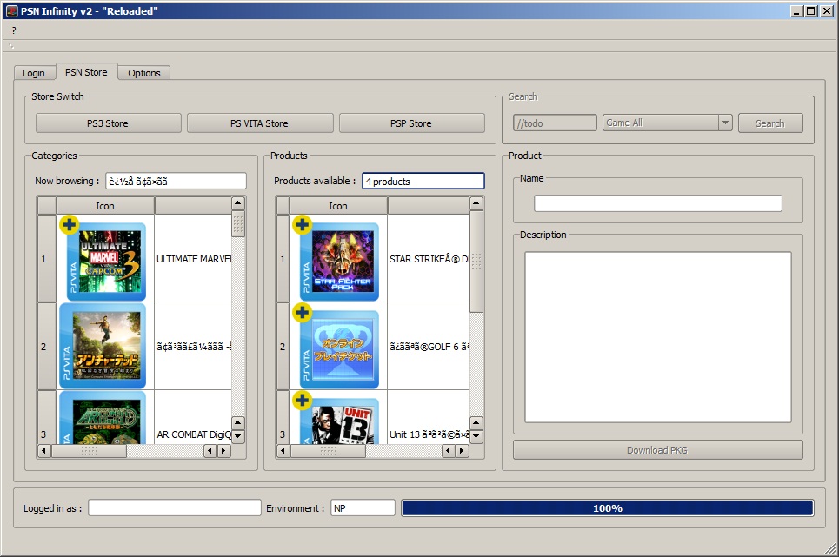Viewport: 839px width, 557px height.
Task: Select the GOLF 6 product name cell
Action: (x=429, y=347)
